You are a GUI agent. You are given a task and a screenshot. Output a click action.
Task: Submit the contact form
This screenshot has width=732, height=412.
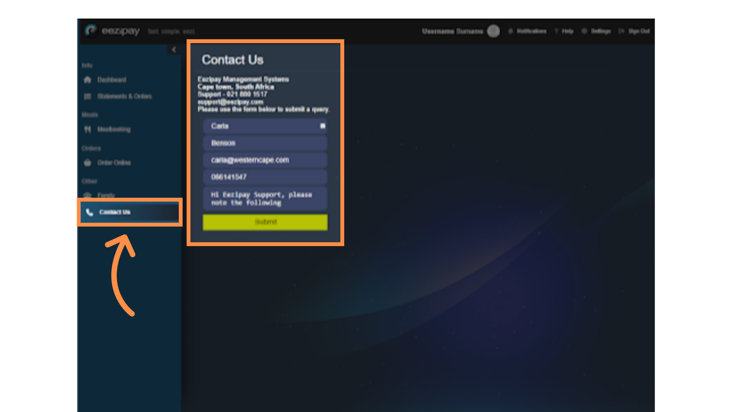[265, 222]
